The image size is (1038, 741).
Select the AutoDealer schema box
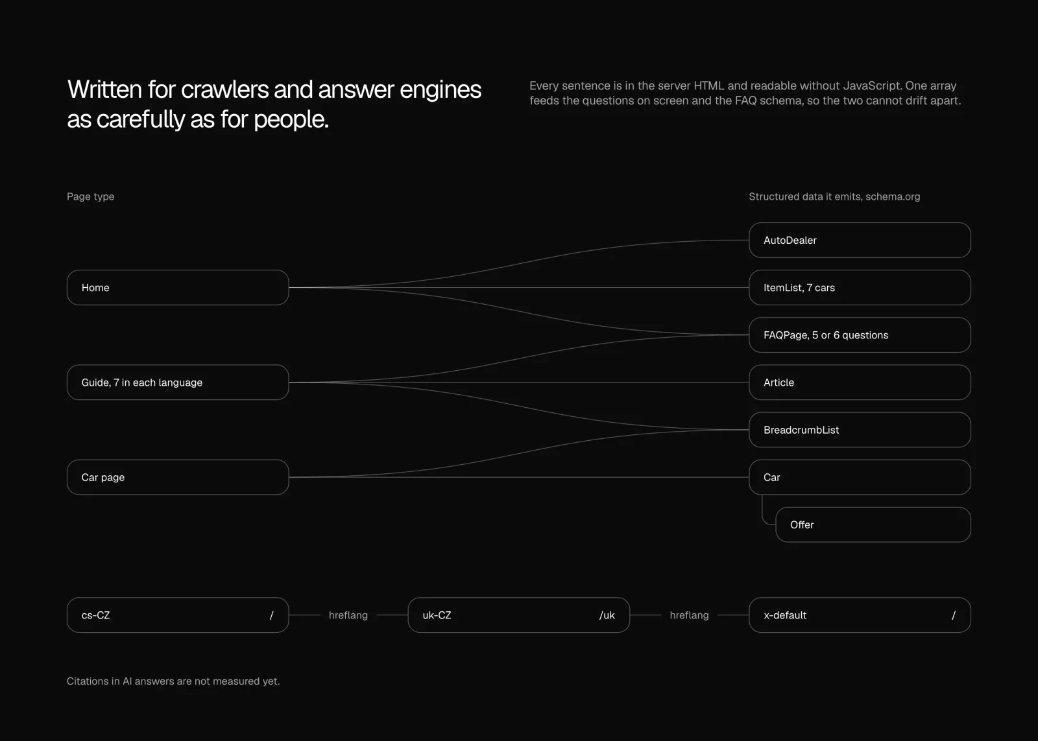pos(860,240)
